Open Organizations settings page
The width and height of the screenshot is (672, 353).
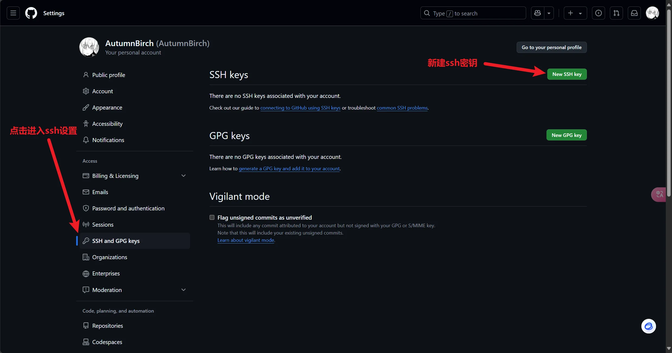135,257
